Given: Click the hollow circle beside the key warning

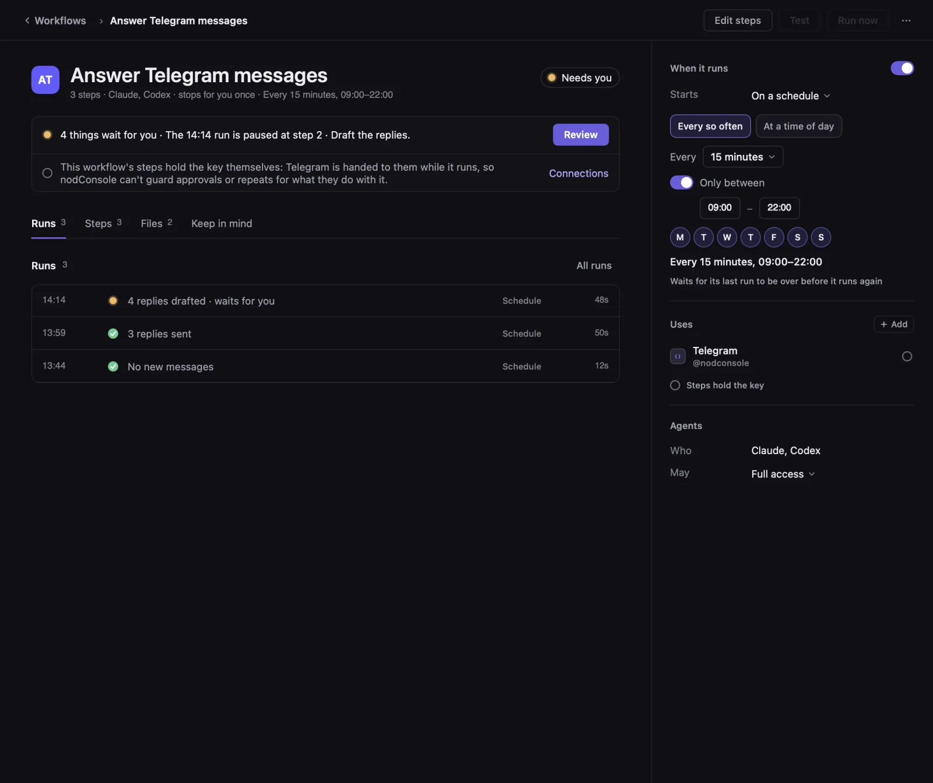Looking at the screenshot, I should click(x=47, y=173).
